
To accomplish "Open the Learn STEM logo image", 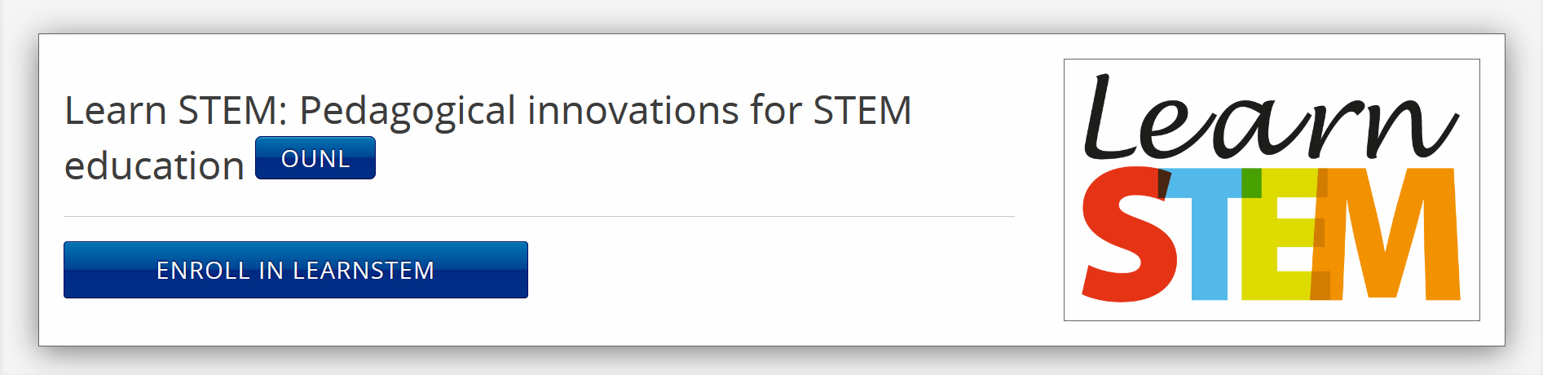I will pos(1271,189).
